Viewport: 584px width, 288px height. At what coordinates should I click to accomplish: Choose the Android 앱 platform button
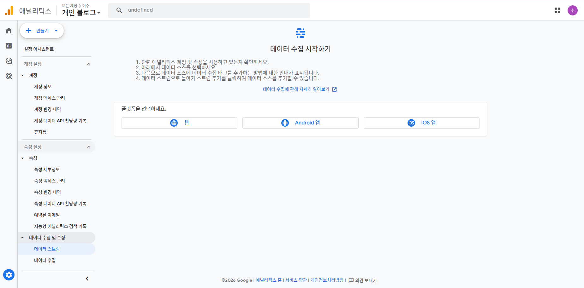pos(300,123)
